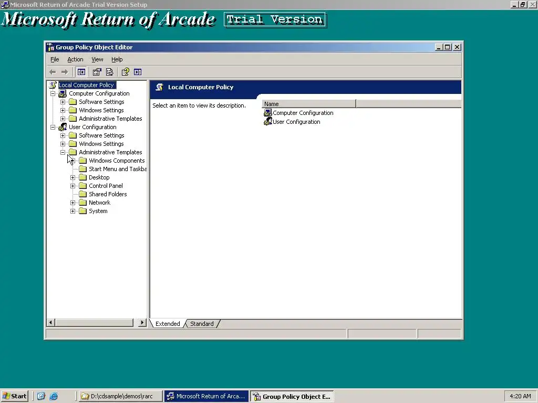Open the Help menu
This screenshot has width=538, height=403.
(117, 59)
